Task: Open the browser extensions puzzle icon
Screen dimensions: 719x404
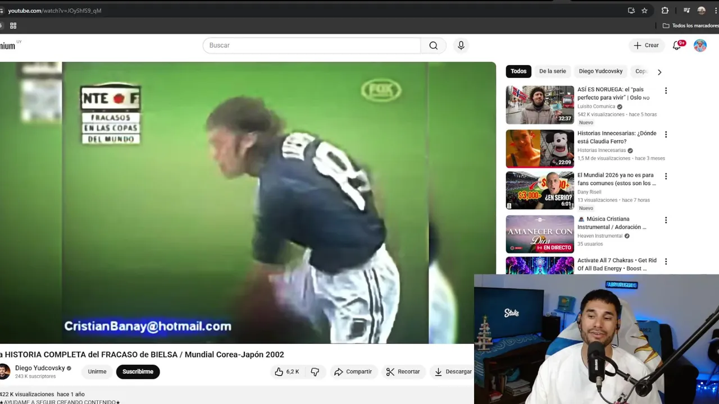Action: pyautogui.click(x=665, y=11)
